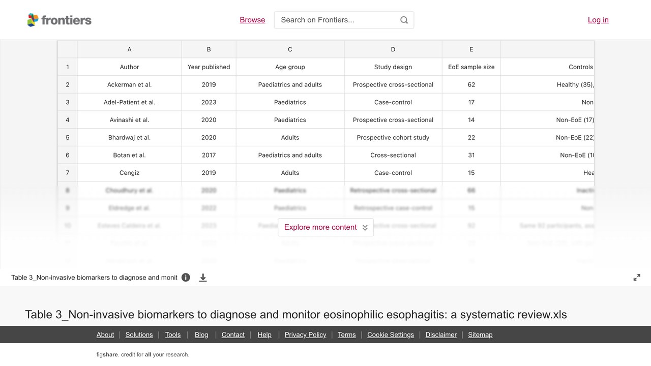Click the 'Botan et al.' cell
Image resolution: width=651 pixels, height=366 pixels.
point(129,155)
